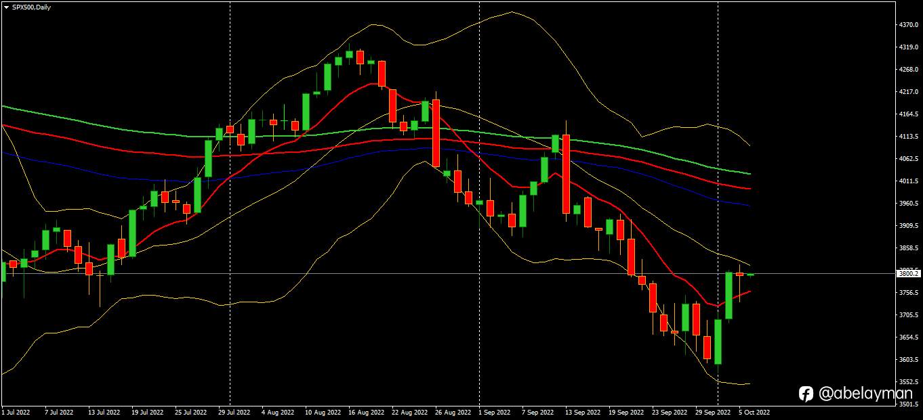Click the small triangle beside SPX500,Daily
The height and width of the screenshot is (420, 923).
(6, 7)
